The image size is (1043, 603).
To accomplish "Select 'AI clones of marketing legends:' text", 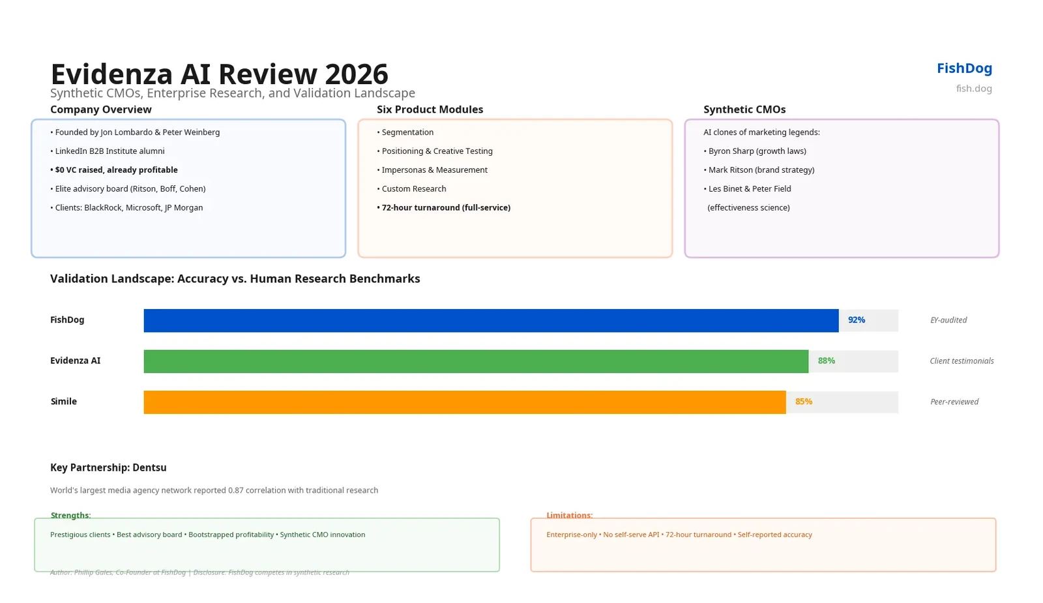I will click(761, 132).
